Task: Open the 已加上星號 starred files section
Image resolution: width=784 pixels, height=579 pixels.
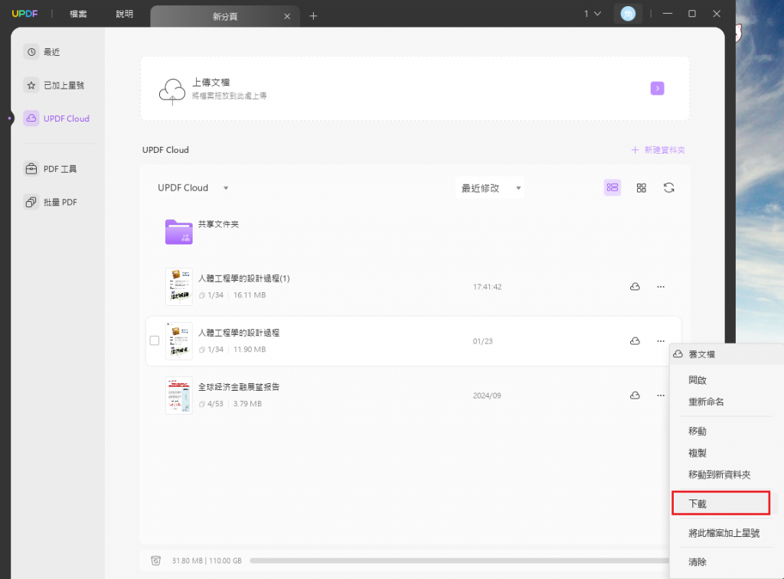Action: [x=54, y=86]
